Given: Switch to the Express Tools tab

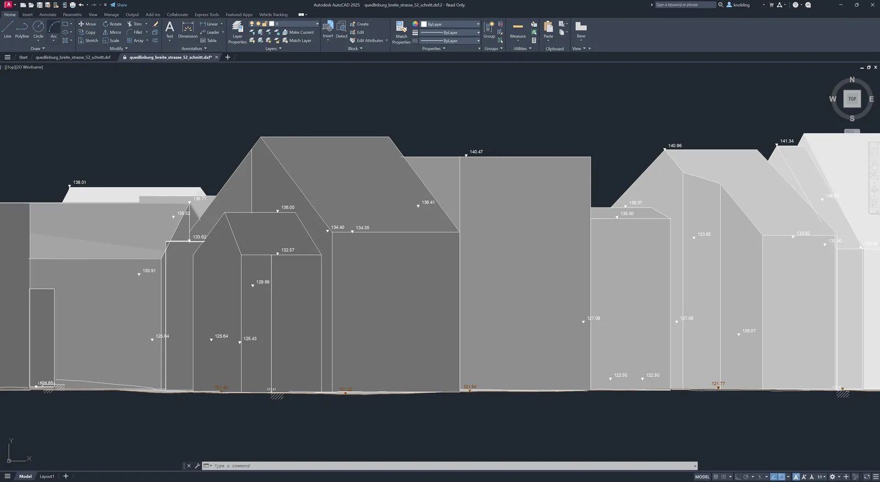Looking at the screenshot, I should coord(207,15).
